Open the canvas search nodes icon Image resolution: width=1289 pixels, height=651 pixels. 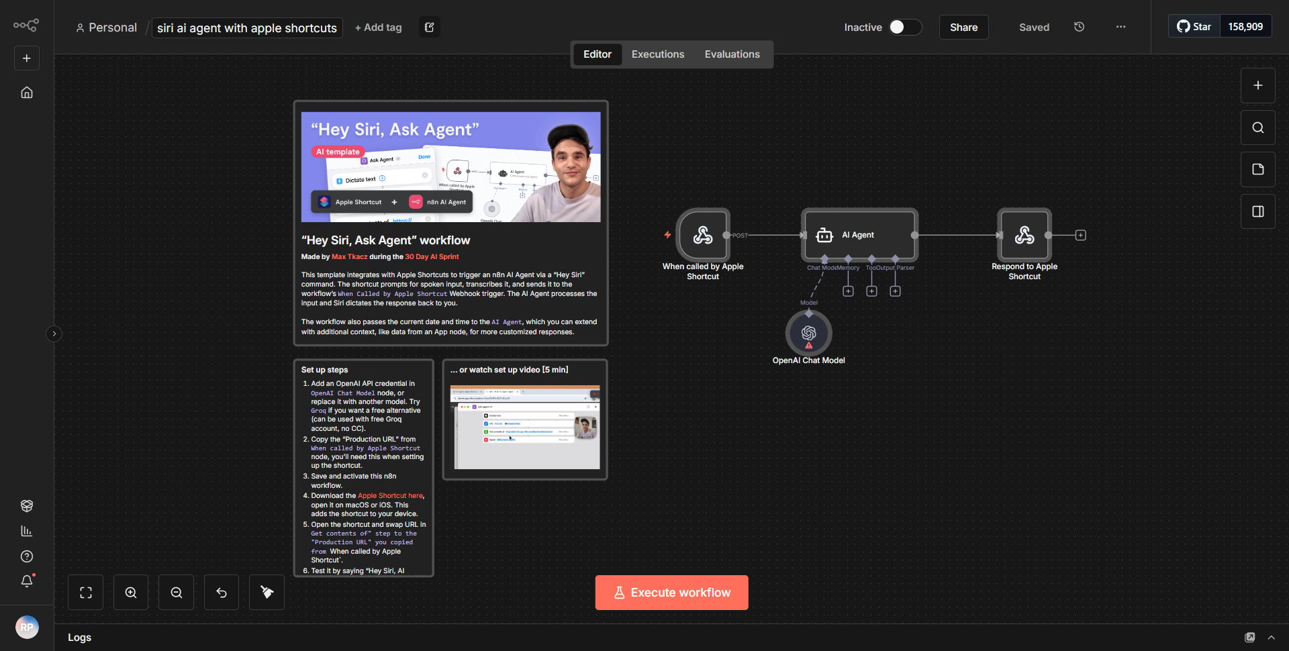pyautogui.click(x=1258, y=128)
